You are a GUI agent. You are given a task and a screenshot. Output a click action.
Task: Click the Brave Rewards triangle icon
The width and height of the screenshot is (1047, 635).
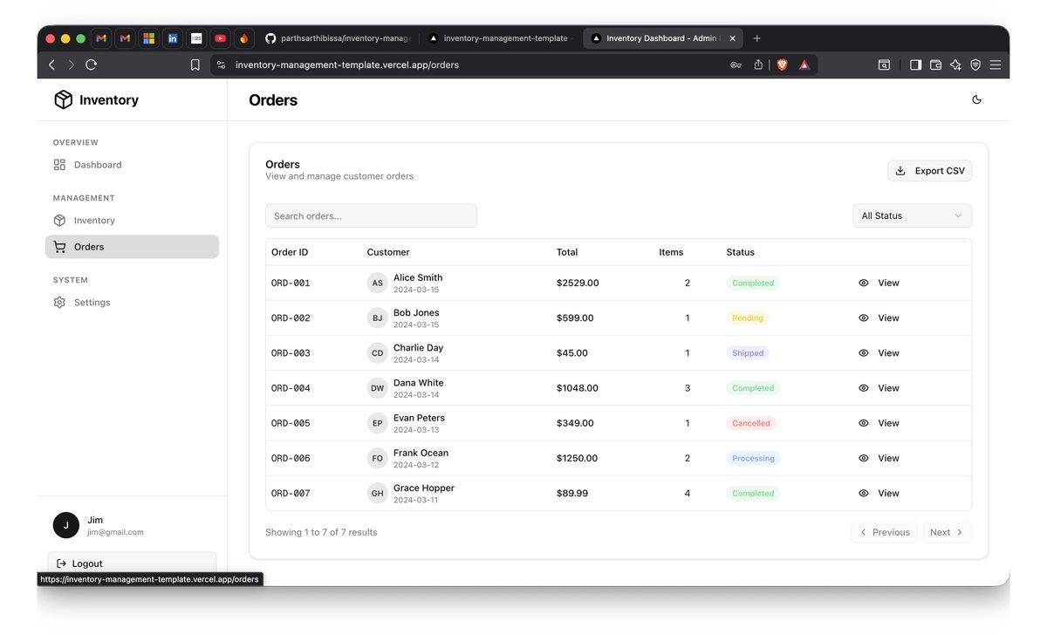click(804, 65)
